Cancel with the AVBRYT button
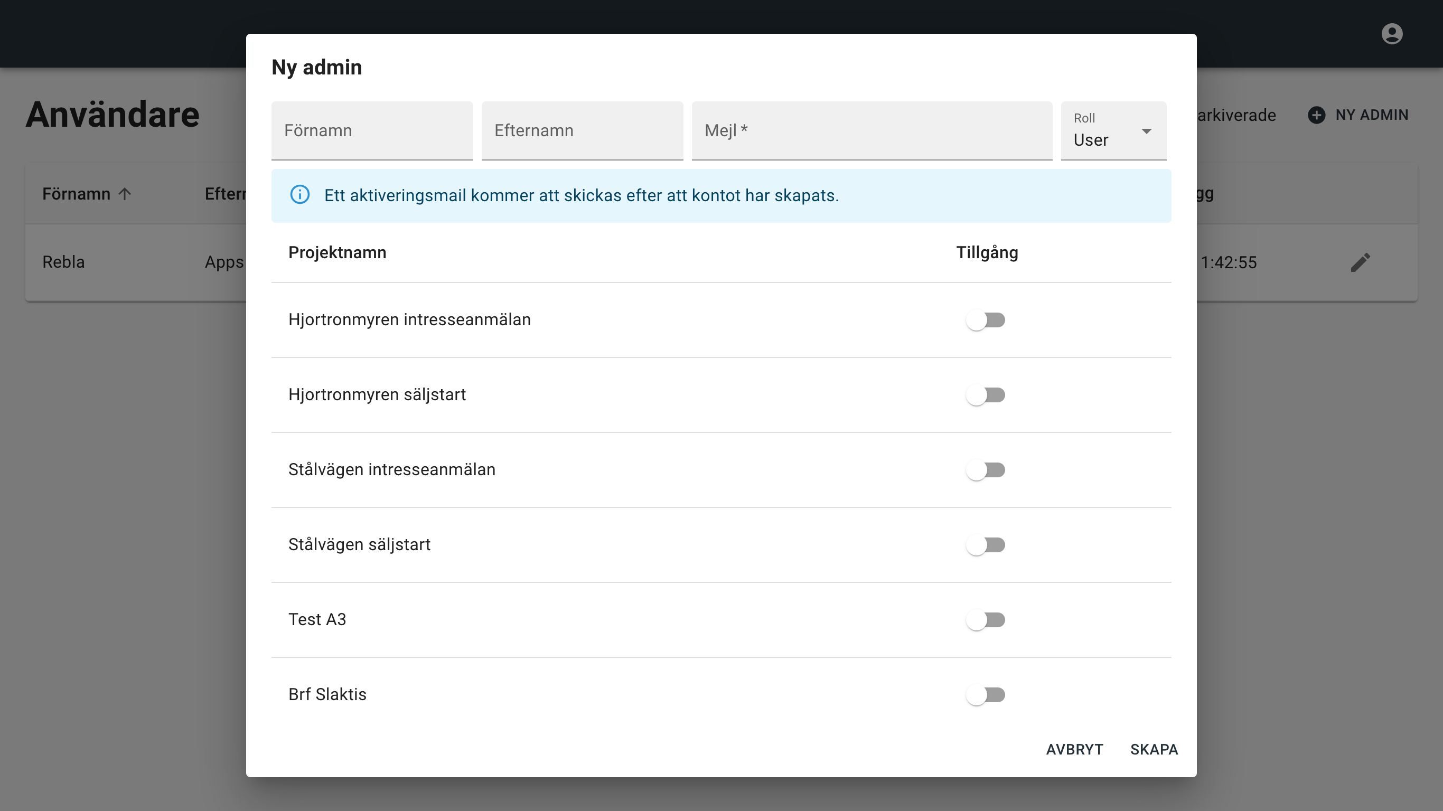1443x811 pixels. [x=1074, y=749]
